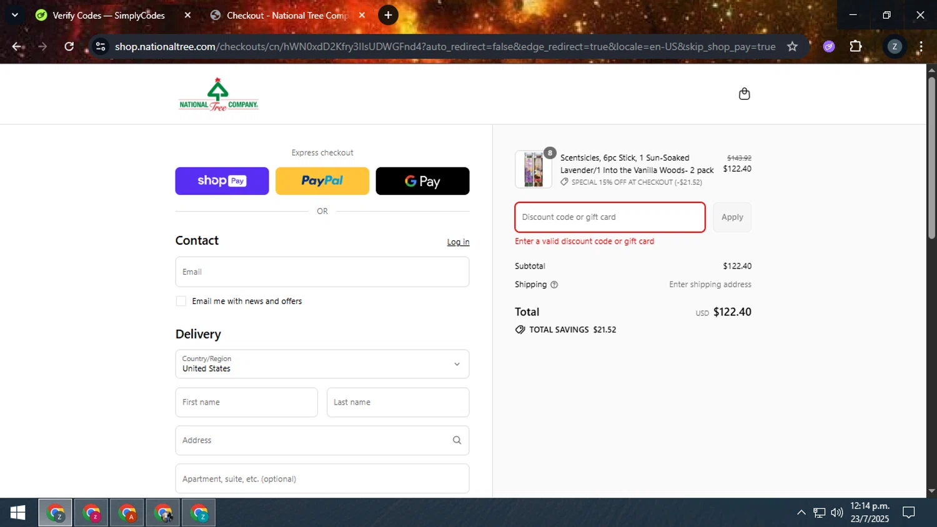Open the browser extensions puzzle icon
Image resolution: width=937 pixels, height=527 pixels.
click(856, 46)
